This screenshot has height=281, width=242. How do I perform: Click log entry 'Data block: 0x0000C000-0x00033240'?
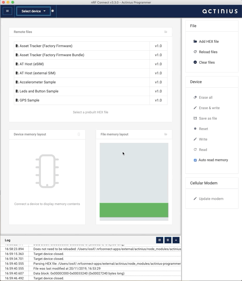pos(79,273)
